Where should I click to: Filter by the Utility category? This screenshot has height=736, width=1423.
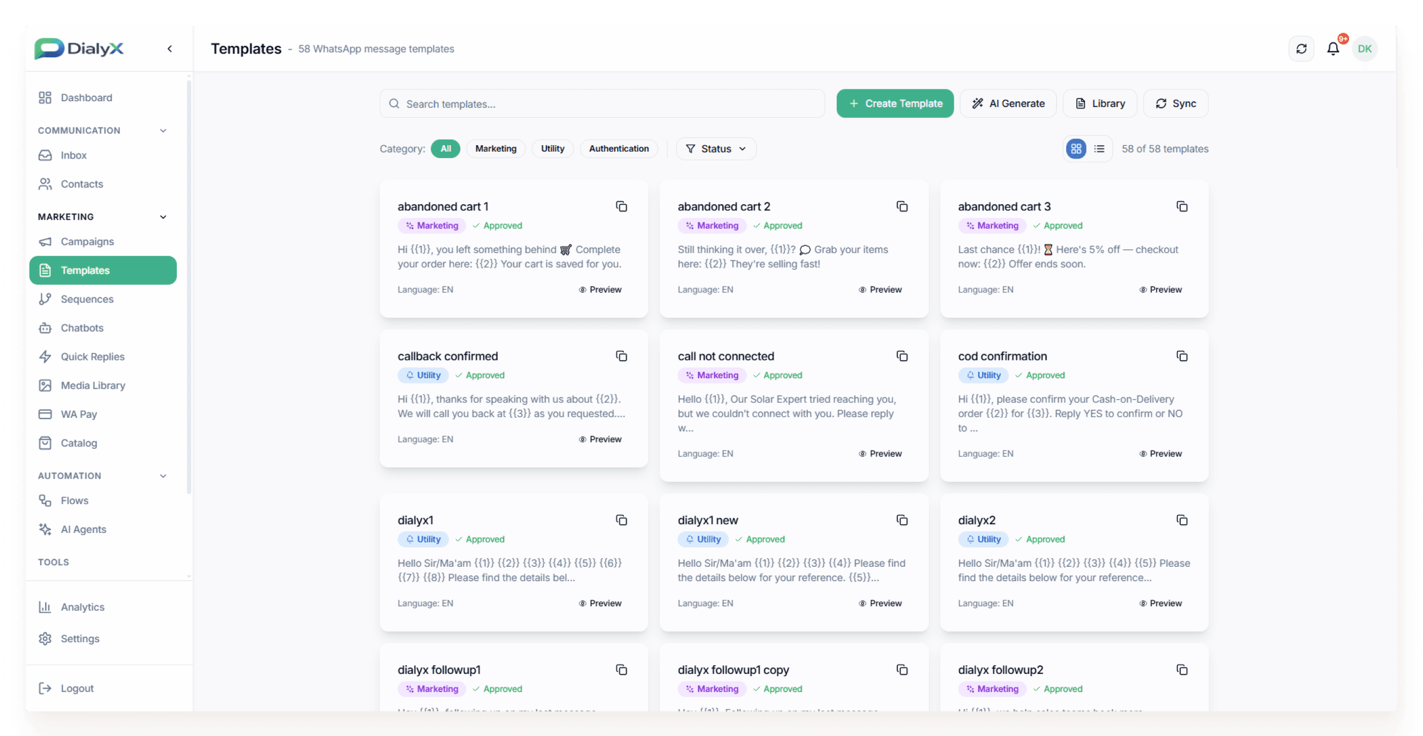coord(552,148)
